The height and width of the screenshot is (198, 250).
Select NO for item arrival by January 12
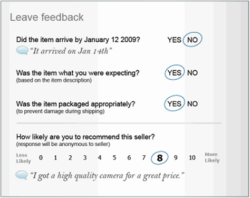(x=193, y=40)
